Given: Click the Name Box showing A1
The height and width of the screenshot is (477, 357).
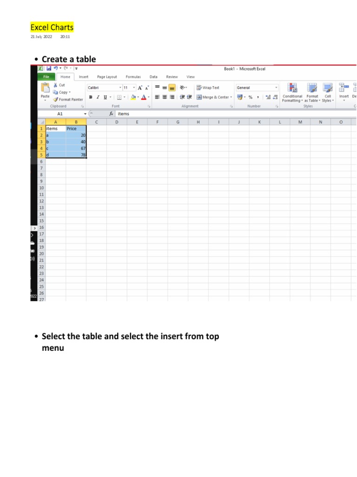Looking at the screenshot, I should [x=60, y=114].
